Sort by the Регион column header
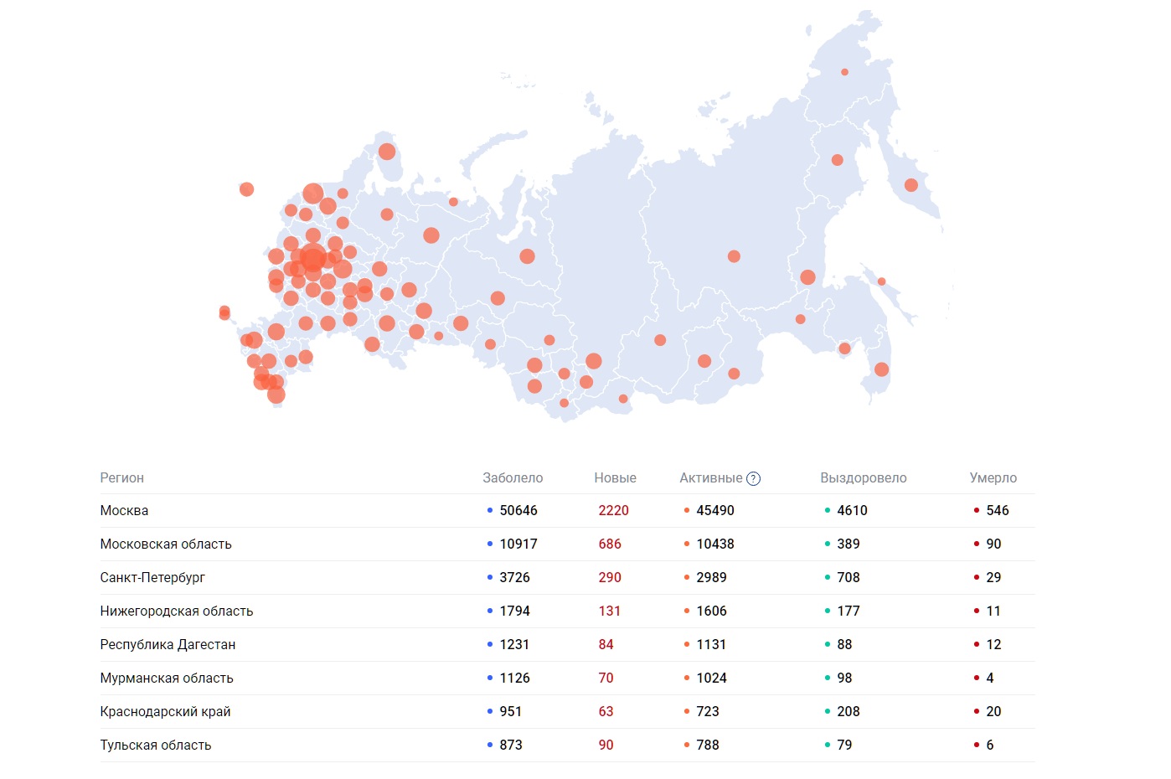 (122, 478)
